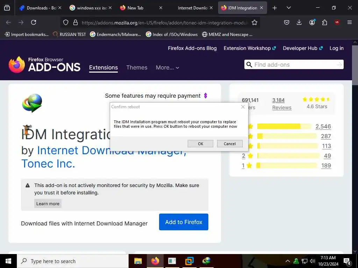This screenshot has height=268, width=358.
Task: Click the payment dollar sign icon
Action: [206, 96]
